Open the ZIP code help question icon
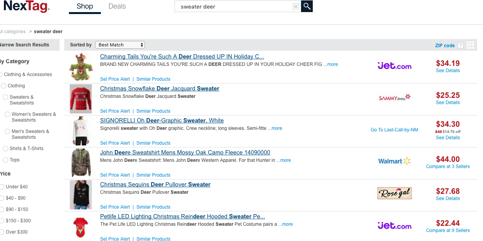483x241 pixels. [x=460, y=46]
